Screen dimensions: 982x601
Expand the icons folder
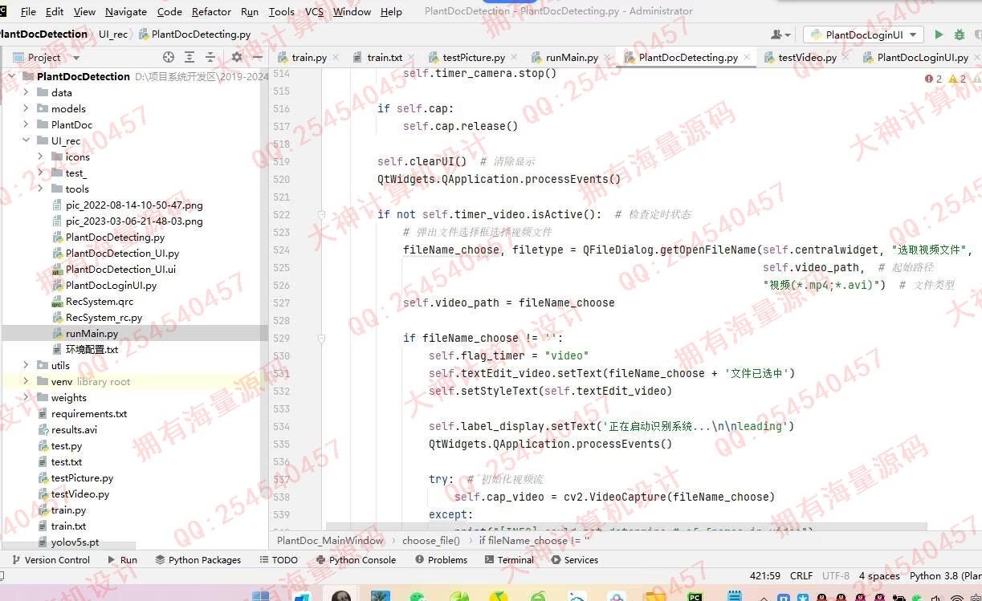[40, 156]
